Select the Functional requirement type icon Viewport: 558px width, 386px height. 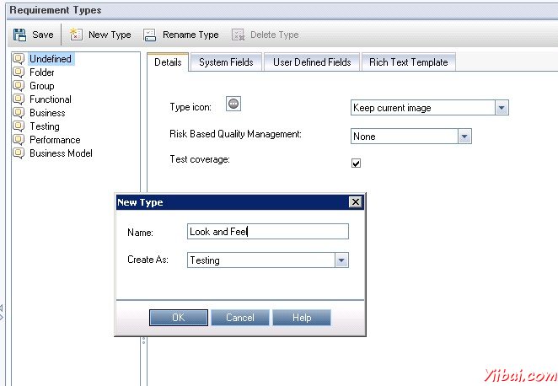19,99
